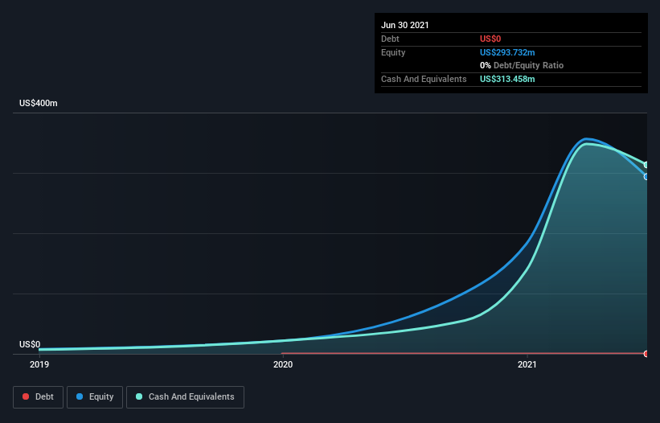The width and height of the screenshot is (660, 423).
Task: Click the US$0 y-axis label
Action: pos(30,344)
